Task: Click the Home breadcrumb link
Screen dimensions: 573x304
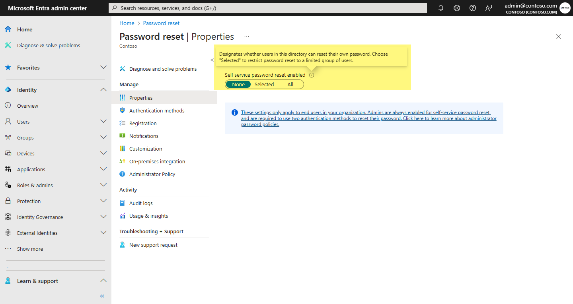Action: pos(127,23)
